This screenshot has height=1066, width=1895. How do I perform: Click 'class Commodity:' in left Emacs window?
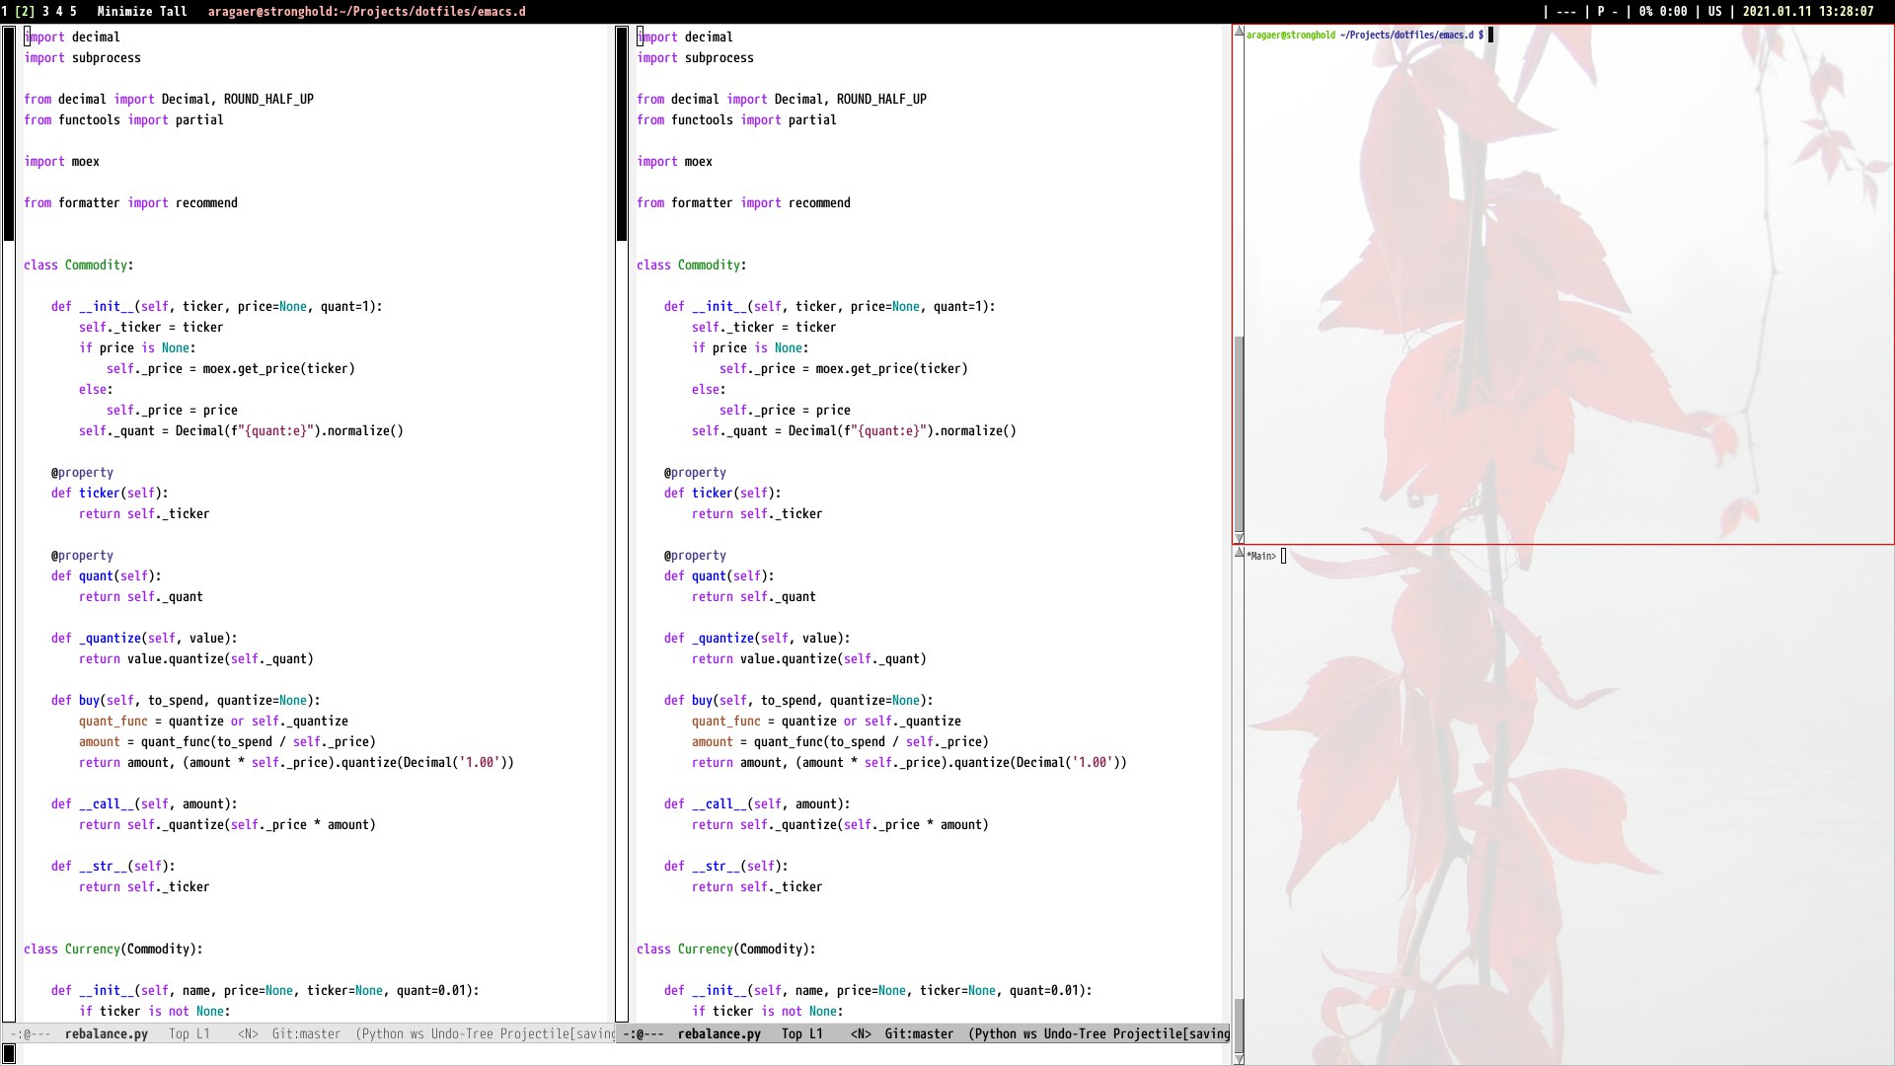click(x=79, y=265)
